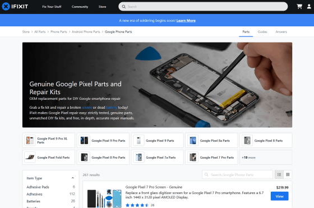Switch to the Parts tab
Screen dimensions: 314x208
246,31
